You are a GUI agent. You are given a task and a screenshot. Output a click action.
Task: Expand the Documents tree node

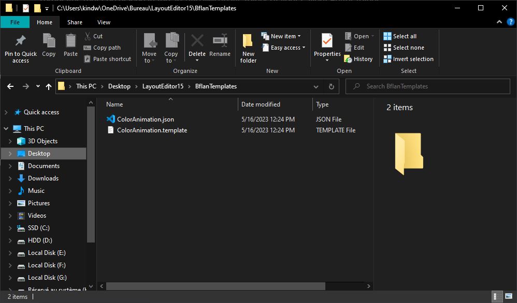click(x=10, y=166)
